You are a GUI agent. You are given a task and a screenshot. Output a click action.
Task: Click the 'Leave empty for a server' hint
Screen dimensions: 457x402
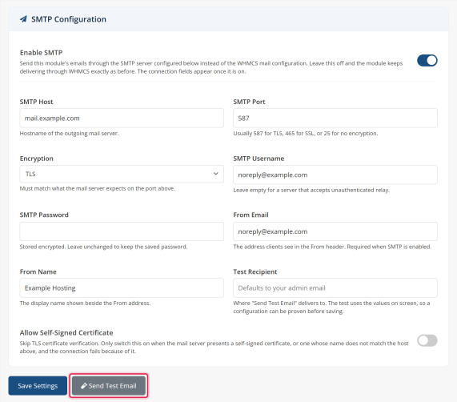tap(311, 190)
